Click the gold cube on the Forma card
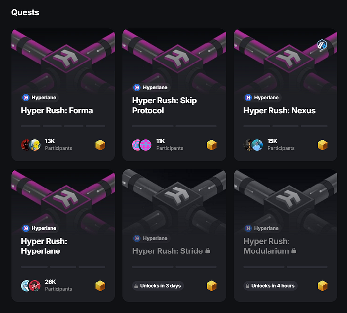Viewport: 347px width, 313px height. (x=100, y=145)
